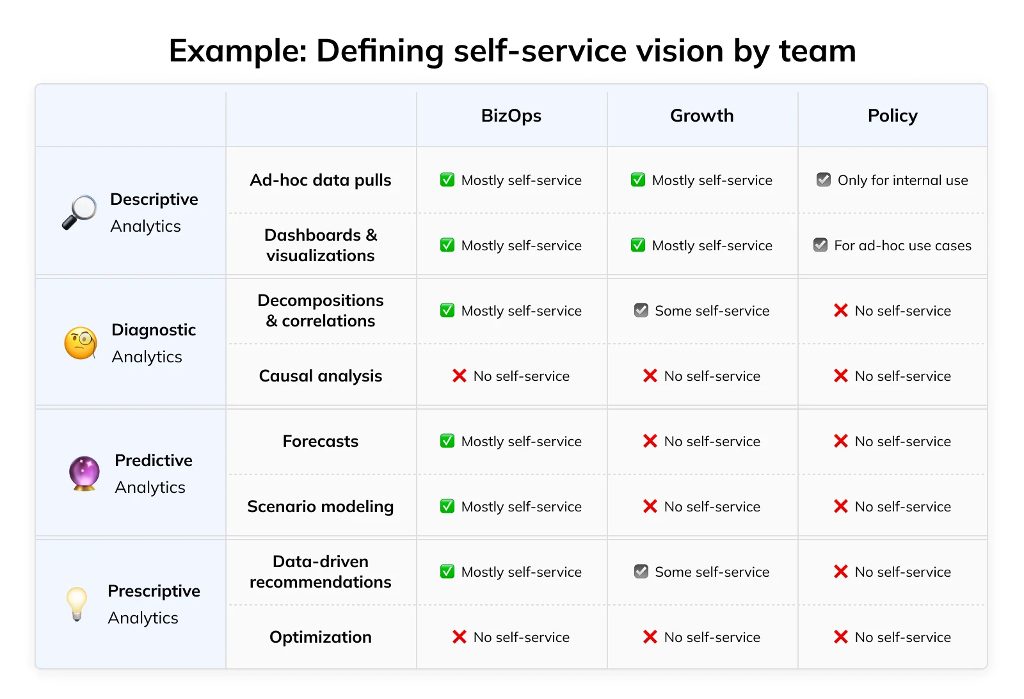Click gray checkbox for Growth Data-driven recommendations
Viewport: 1024px width, 699px height.
coord(641,572)
